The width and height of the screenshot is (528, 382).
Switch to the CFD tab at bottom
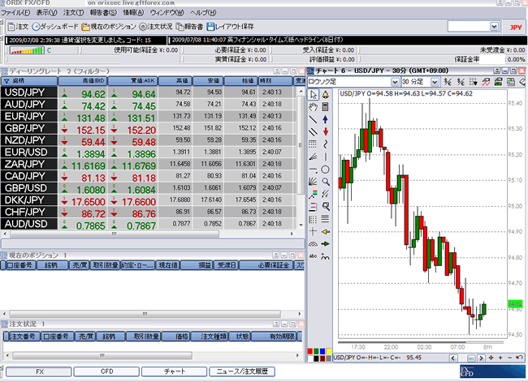106,371
